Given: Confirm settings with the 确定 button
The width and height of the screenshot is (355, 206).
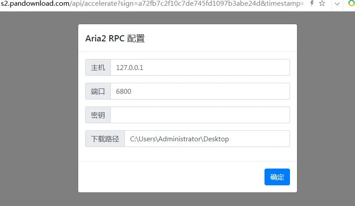Looking at the screenshot, I should (x=277, y=177).
